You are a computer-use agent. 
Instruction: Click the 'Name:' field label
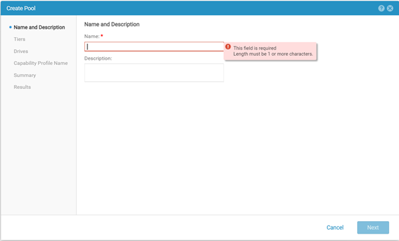point(92,37)
